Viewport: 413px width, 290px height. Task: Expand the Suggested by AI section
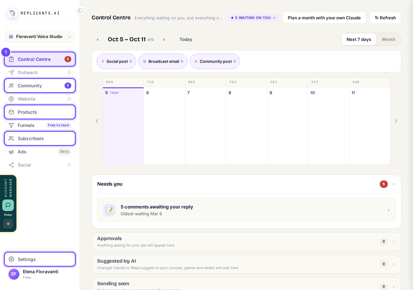247,264
